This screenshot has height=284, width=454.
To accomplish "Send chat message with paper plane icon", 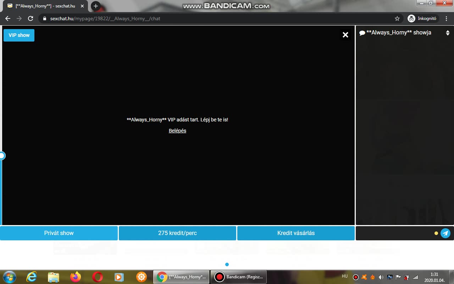I will (445, 233).
